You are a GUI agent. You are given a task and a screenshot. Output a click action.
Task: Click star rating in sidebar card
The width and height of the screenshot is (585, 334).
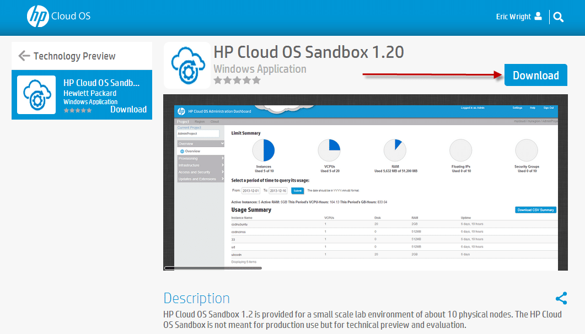(x=78, y=110)
